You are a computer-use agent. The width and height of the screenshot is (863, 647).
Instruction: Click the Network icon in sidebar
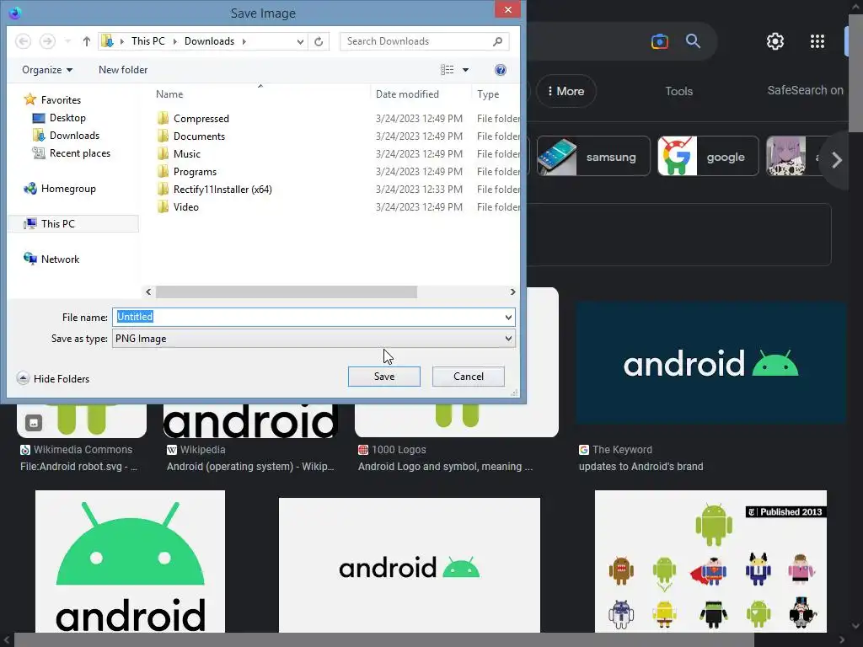click(x=29, y=259)
